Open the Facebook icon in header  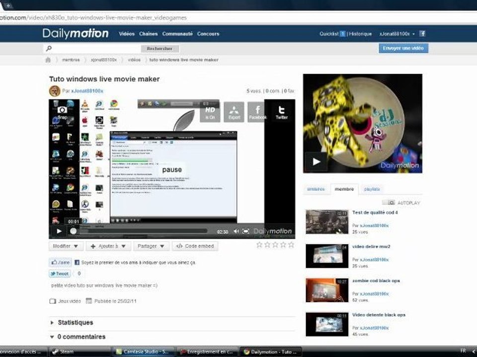click(x=422, y=33)
